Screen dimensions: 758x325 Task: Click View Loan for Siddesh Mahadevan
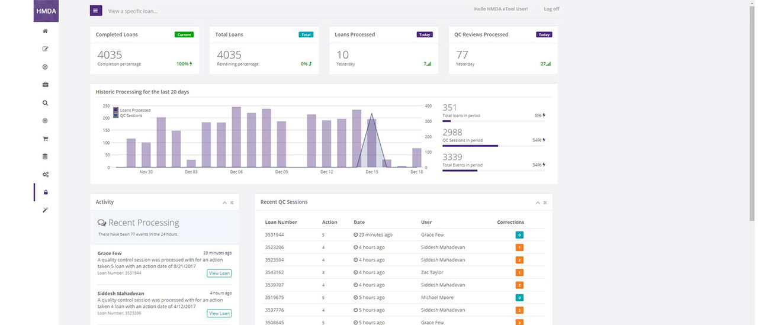tap(219, 313)
